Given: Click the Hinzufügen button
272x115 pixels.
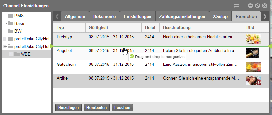Looking at the screenshot, I should [68, 108].
